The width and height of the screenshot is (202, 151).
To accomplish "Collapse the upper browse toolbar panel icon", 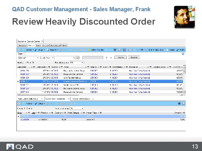I will 19,50.
